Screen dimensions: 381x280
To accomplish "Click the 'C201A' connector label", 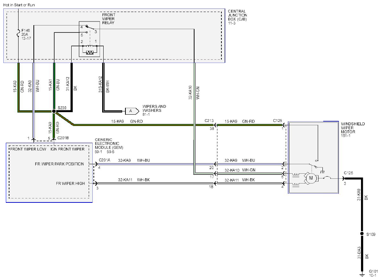I will (104, 160).
